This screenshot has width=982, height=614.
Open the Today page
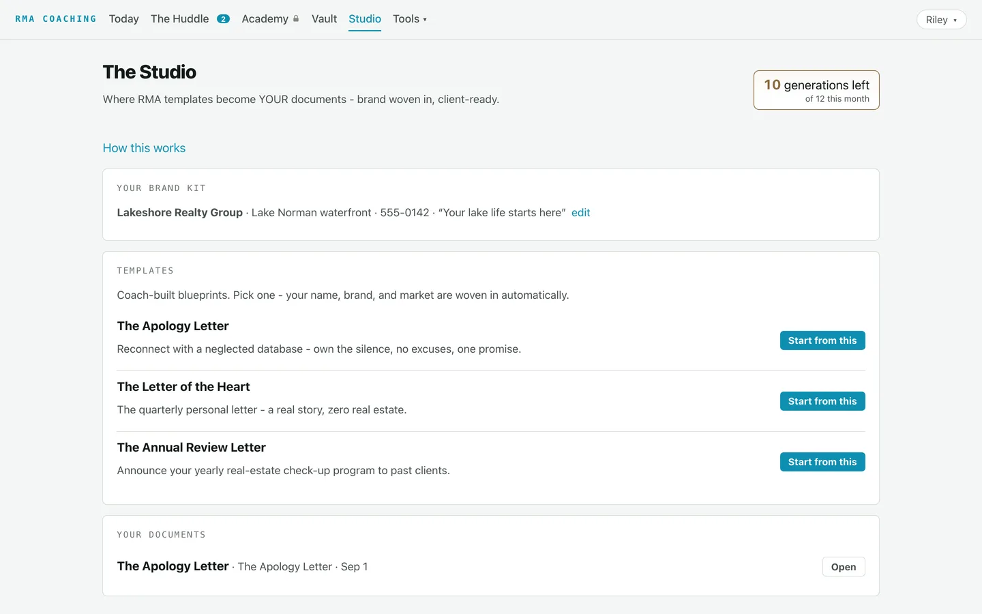(x=123, y=19)
